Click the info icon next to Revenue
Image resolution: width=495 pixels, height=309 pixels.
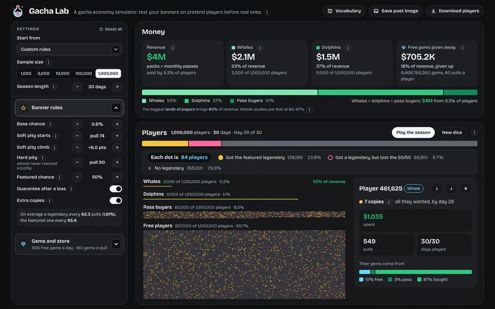pyautogui.click(x=173, y=48)
